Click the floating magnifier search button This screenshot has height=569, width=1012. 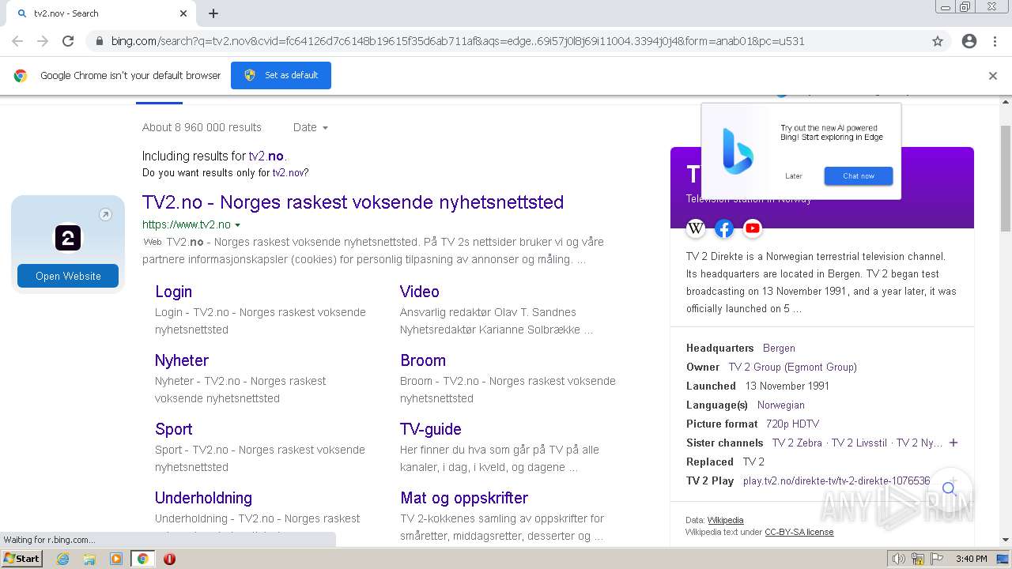point(950,488)
